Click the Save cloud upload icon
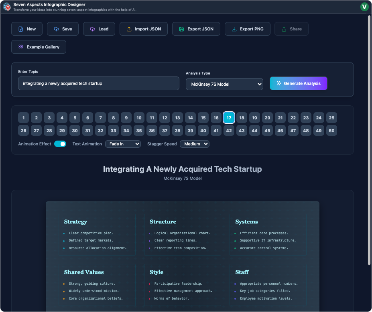The width and height of the screenshot is (372, 312). point(56,29)
